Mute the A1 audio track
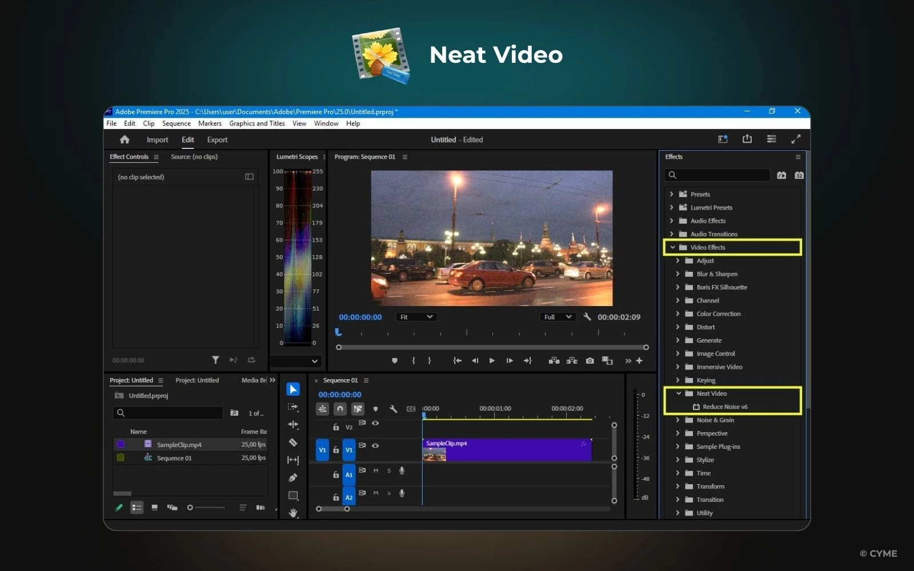Screen dimensions: 914x571 376,471
